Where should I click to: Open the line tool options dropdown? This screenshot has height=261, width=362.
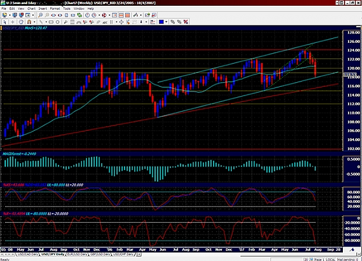point(46,22)
